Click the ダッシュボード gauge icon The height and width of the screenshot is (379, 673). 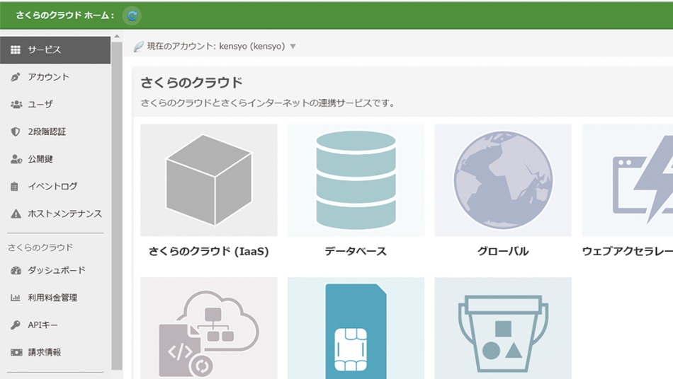(x=16, y=270)
